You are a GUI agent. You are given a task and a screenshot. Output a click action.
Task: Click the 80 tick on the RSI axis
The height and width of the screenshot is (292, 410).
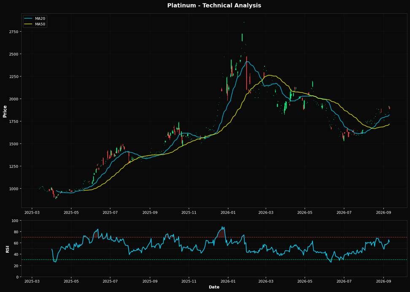pyautogui.click(x=16, y=232)
